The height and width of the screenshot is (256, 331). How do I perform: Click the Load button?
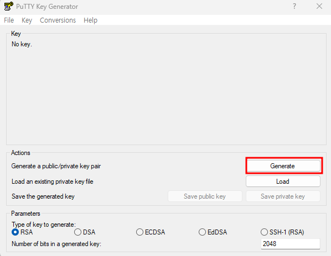[x=283, y=182]
